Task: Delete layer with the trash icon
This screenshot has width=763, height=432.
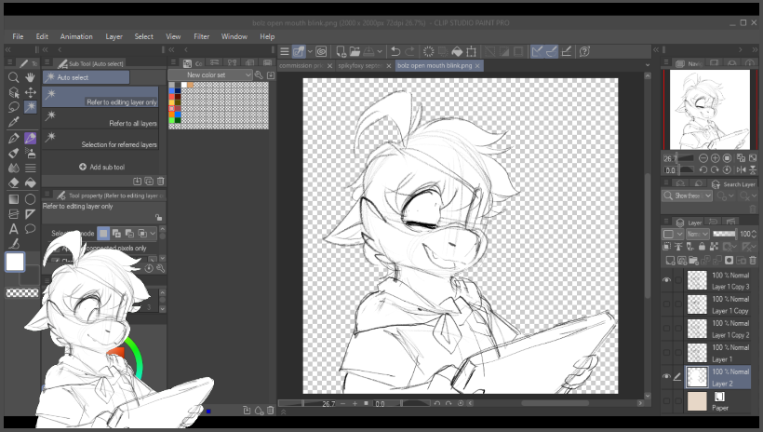Action: [753, 261]
